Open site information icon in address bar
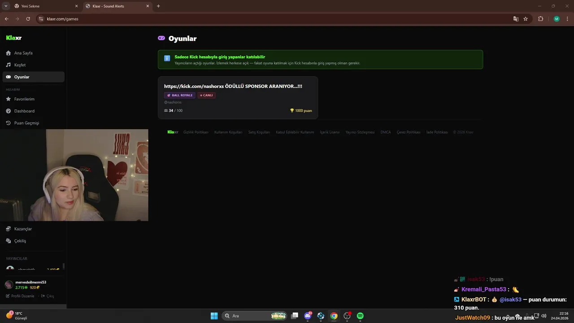574x323 pixels. coord(41,19)
